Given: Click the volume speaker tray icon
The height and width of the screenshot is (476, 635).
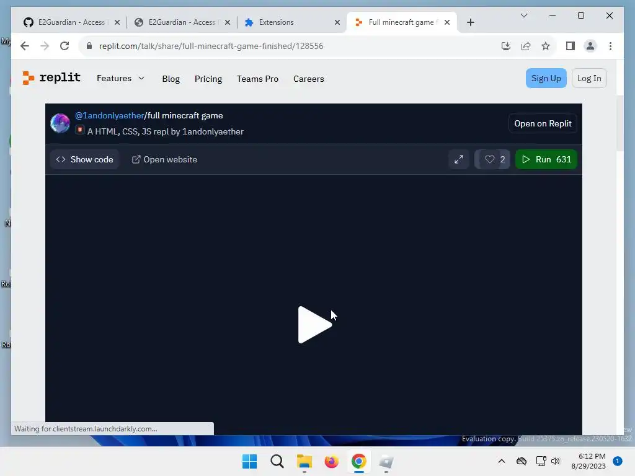Looking at the screenshot, I should pos(556,461).
